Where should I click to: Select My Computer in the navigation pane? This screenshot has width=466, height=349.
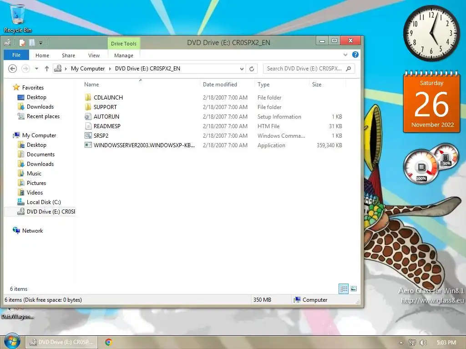coord(39,135)
